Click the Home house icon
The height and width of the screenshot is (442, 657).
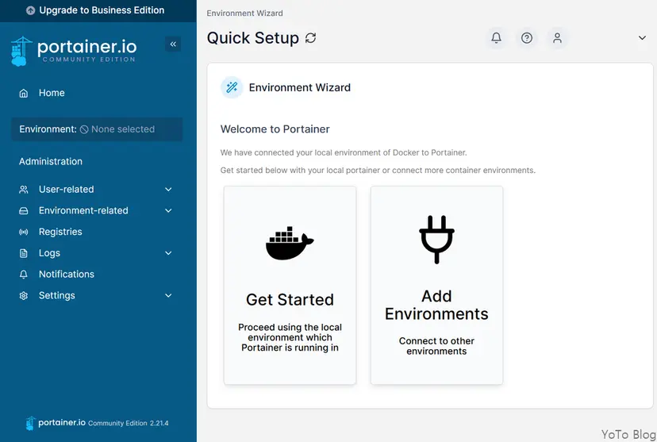click(24, 93)
